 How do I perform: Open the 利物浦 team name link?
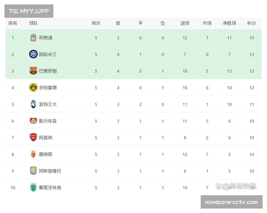coord(46,38)
